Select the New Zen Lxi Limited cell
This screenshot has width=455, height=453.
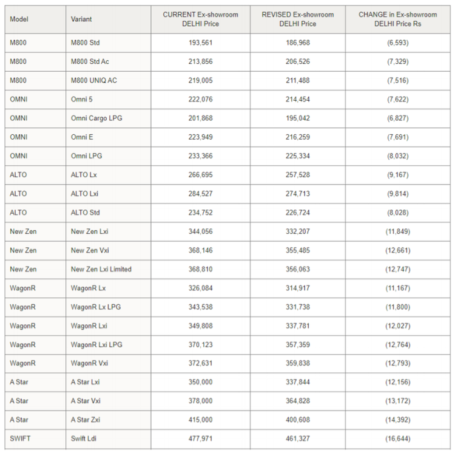(x=108, y=270)
